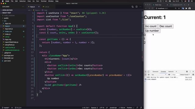The height and width of the screenshot is (109, 195).
Task: Expand the node_modules folder
Action: pyautogui.click(x=9, y=15)
